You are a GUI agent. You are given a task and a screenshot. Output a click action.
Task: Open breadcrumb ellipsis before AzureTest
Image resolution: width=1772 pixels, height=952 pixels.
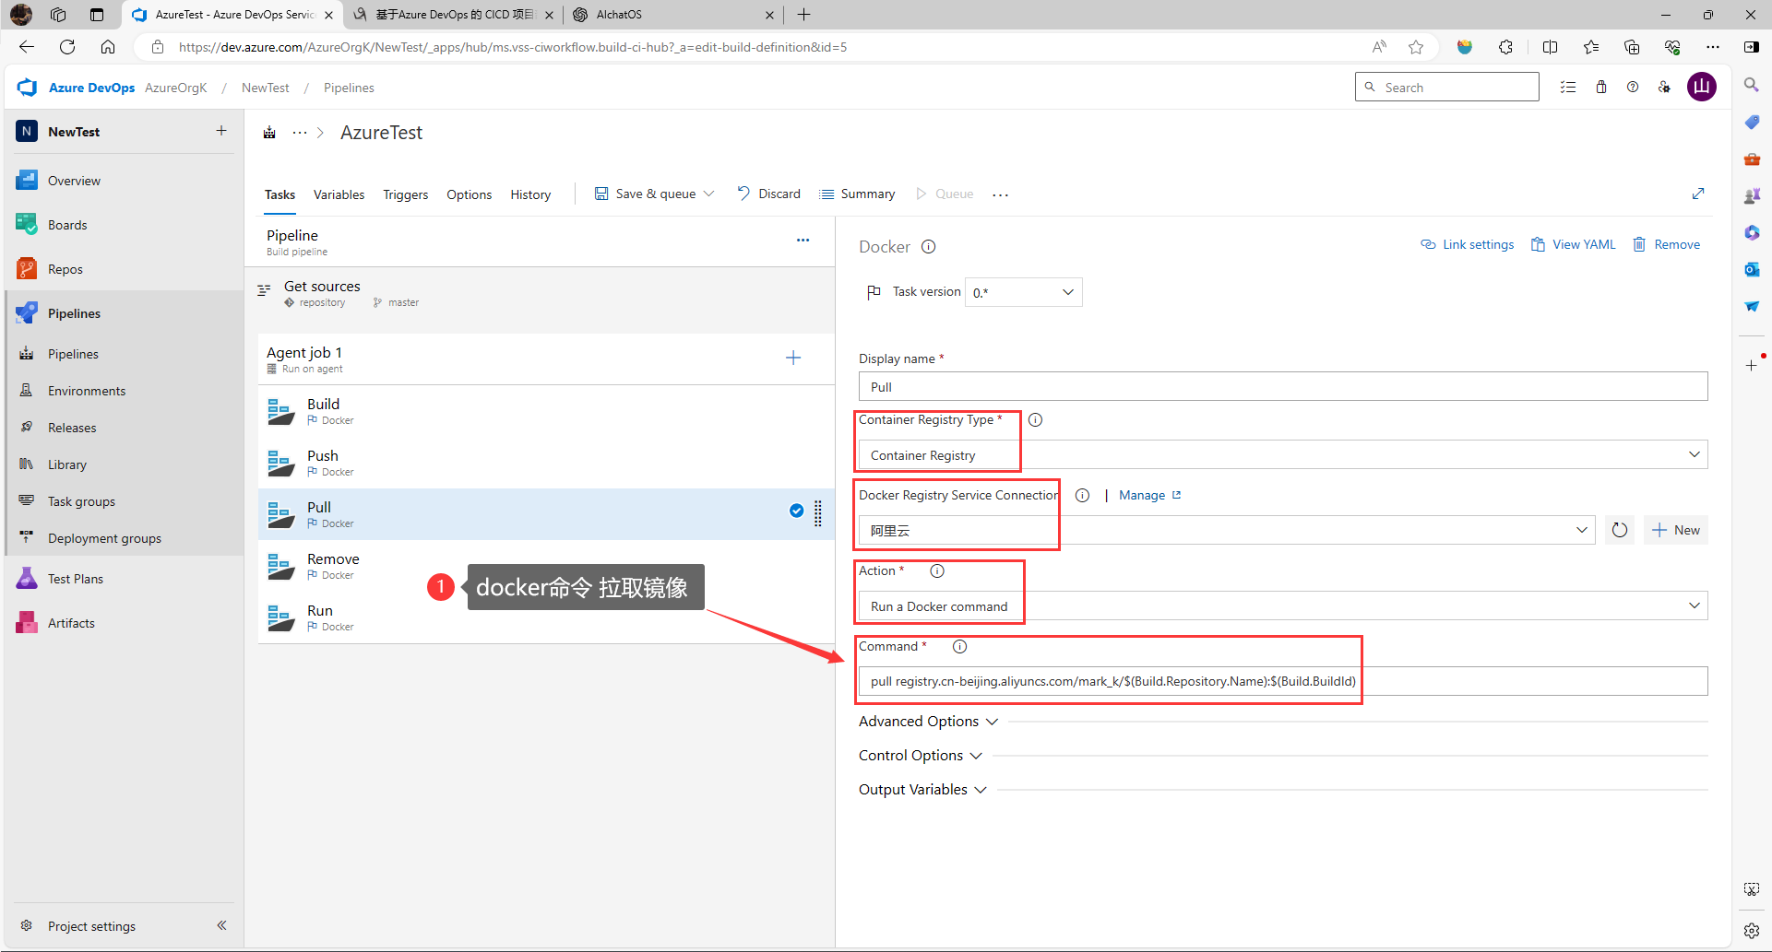pos(300,133)
